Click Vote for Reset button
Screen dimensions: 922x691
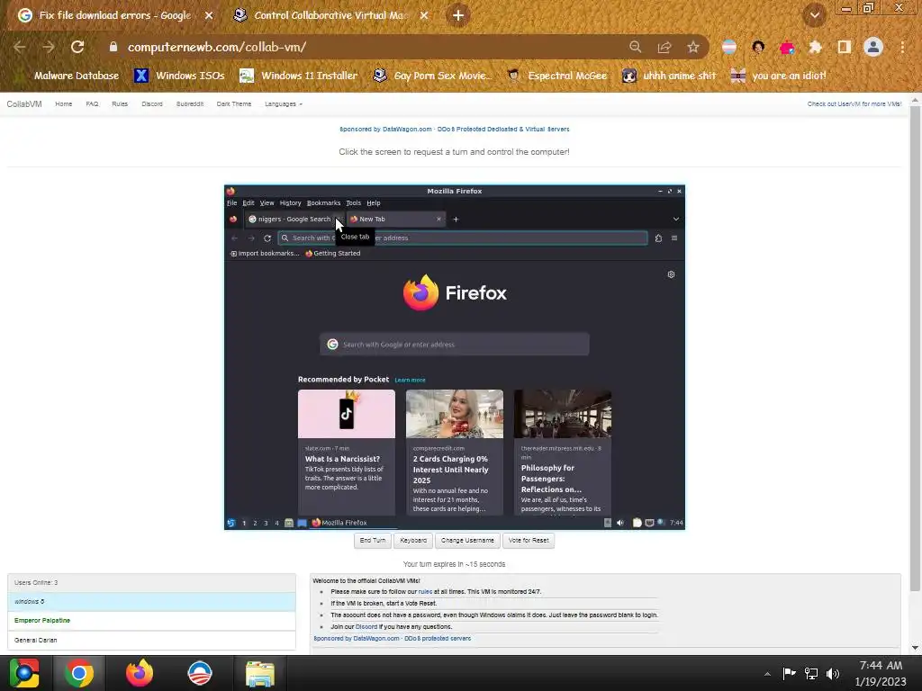point(529,541)
